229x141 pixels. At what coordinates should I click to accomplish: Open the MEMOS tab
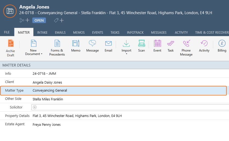click(79, 32)
